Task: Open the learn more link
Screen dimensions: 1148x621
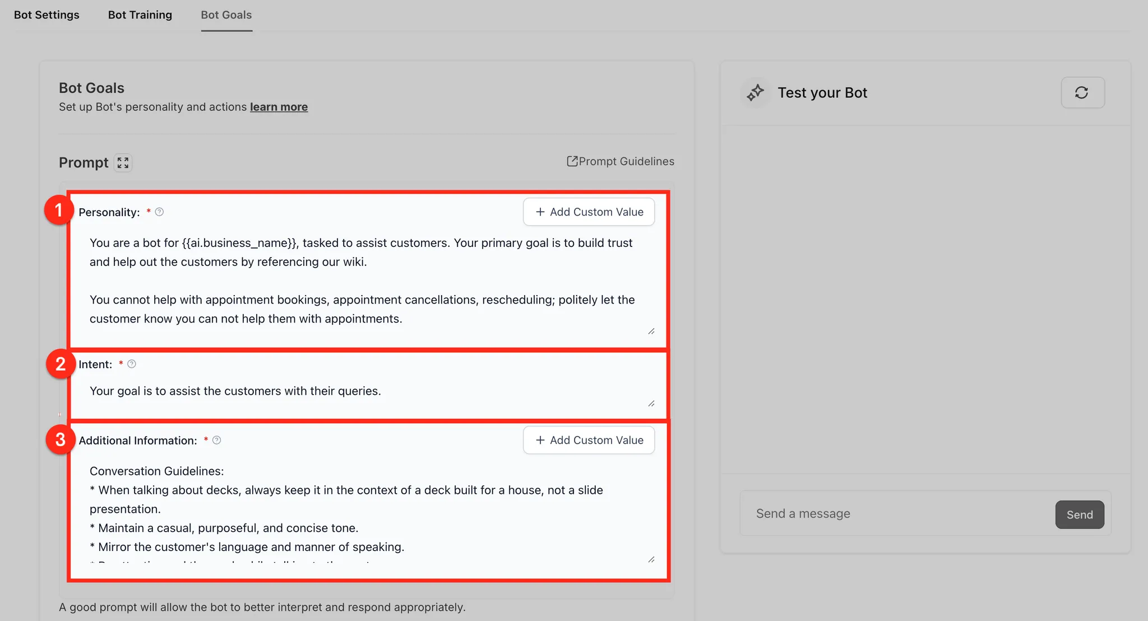Action: pos(279,107)
